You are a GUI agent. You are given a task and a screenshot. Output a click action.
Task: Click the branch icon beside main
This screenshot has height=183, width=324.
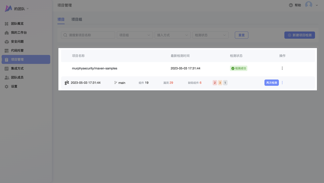point(116,83)
